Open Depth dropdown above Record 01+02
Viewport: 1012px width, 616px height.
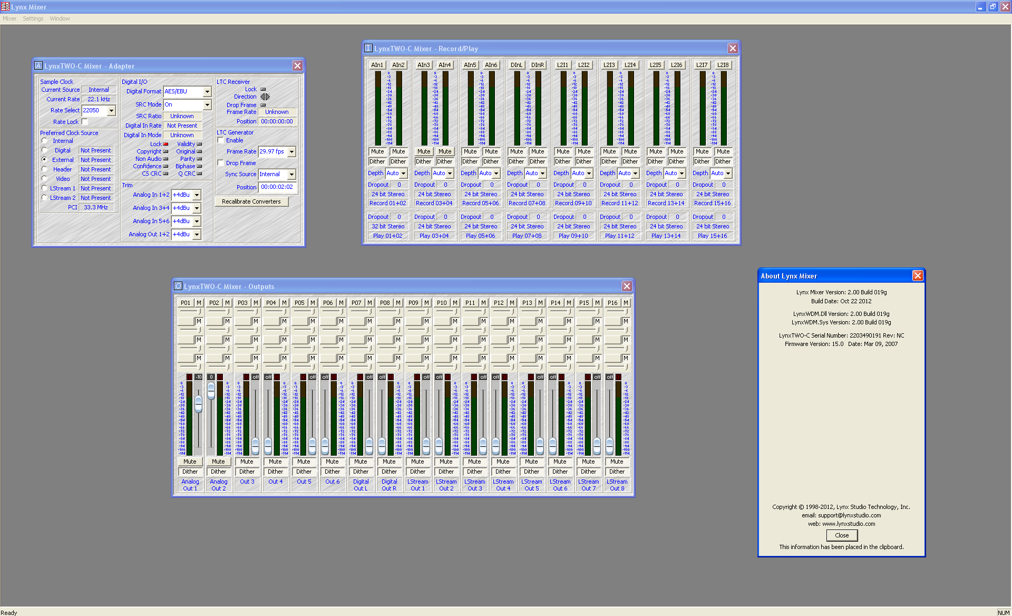[403, 174]
